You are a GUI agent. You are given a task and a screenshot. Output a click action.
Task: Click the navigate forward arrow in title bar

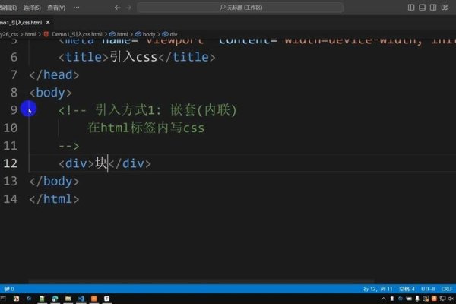click(128, 8)
